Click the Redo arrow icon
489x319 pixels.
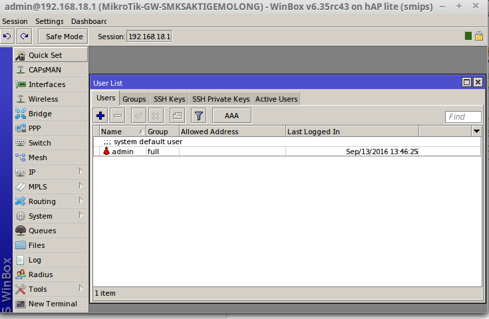(25, 37)
